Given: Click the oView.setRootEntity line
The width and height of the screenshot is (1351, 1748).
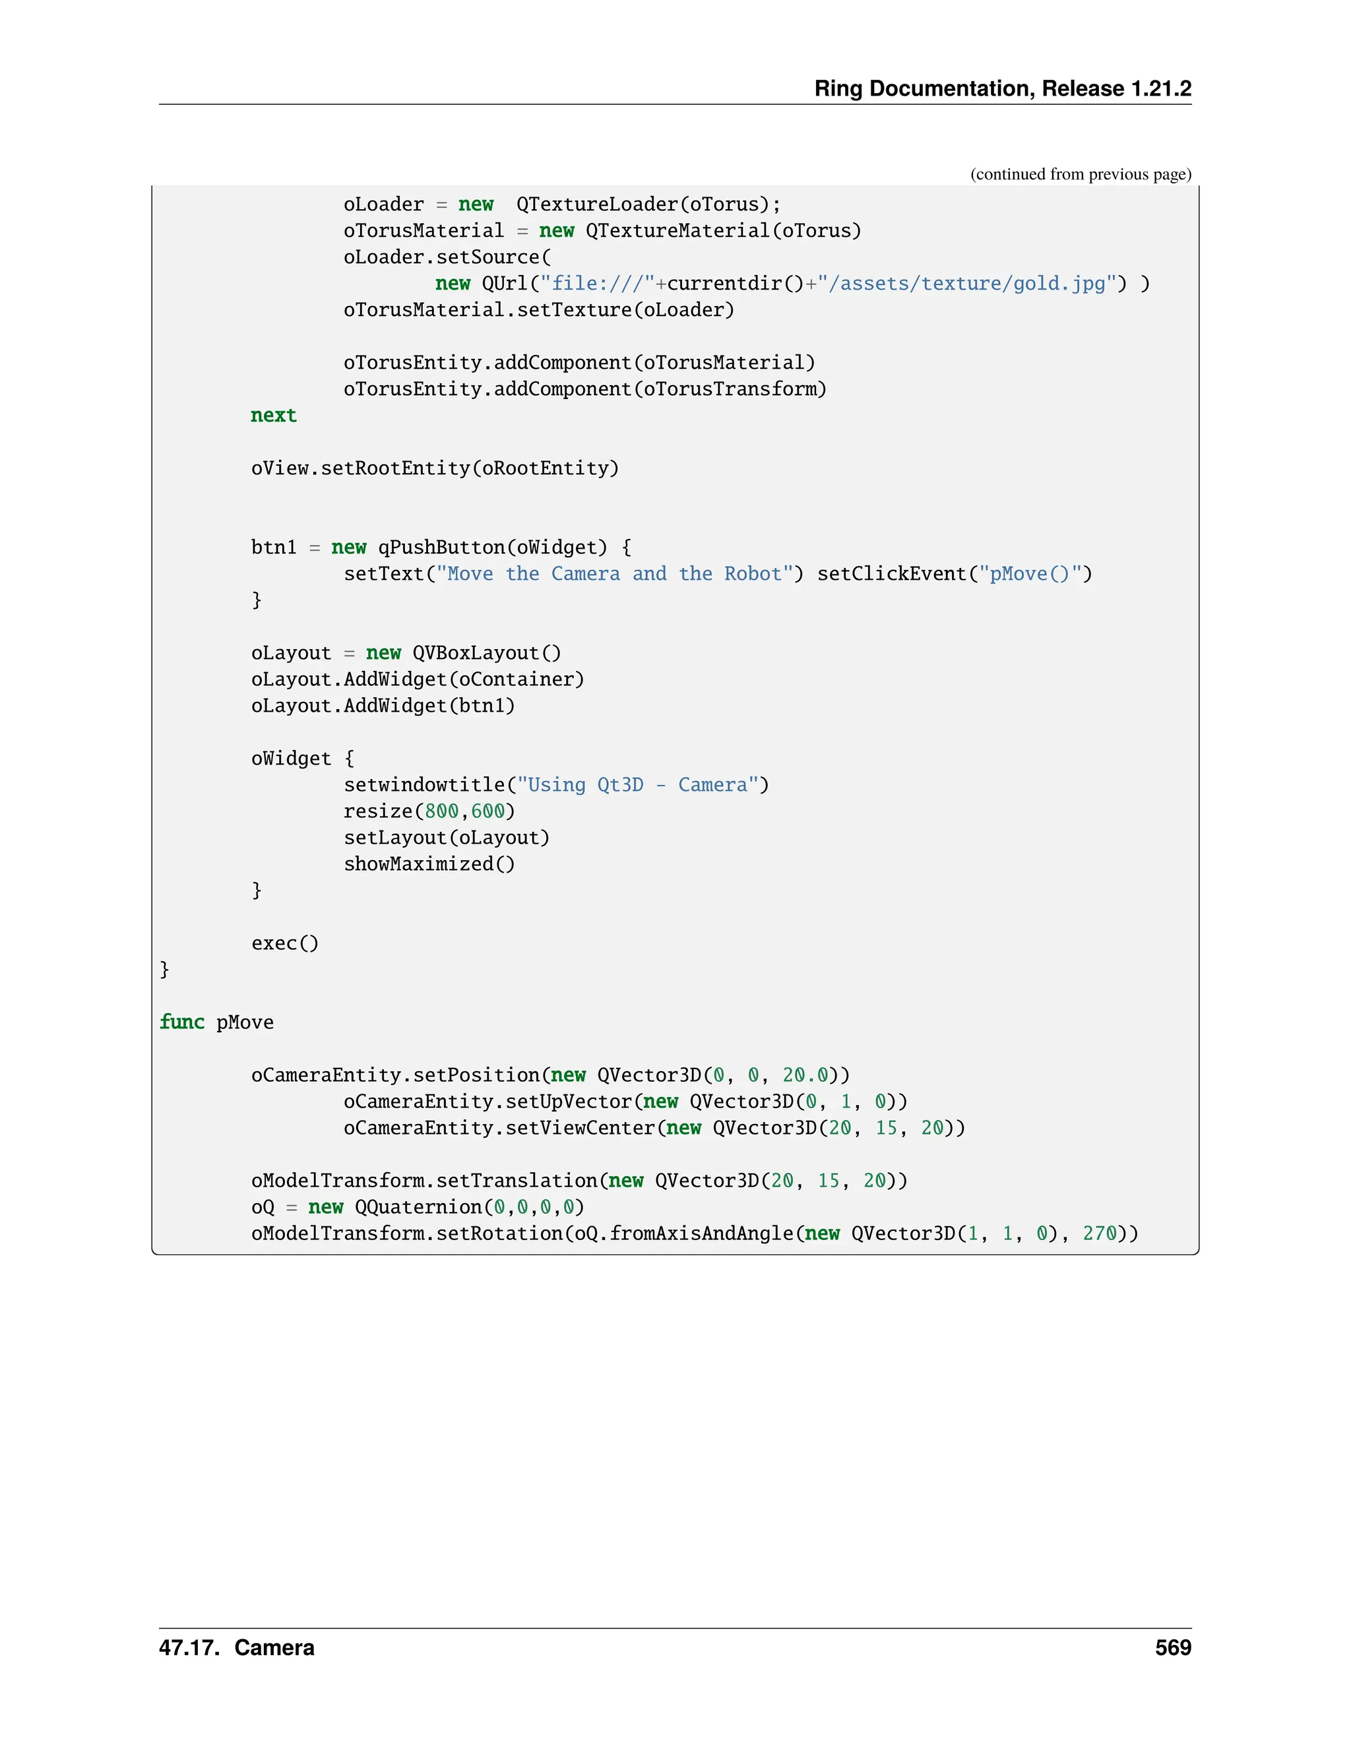Looking at the screenshot, I should pyautogui.click(x=435, y=468).
